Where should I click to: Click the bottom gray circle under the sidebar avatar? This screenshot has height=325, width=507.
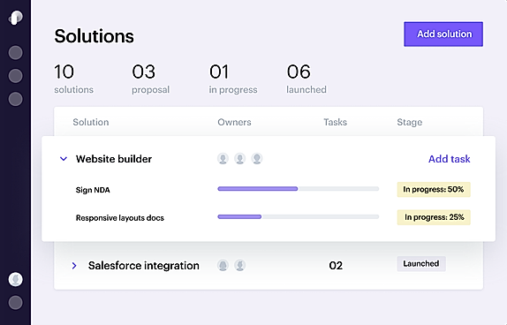click(x=15, y=303)
